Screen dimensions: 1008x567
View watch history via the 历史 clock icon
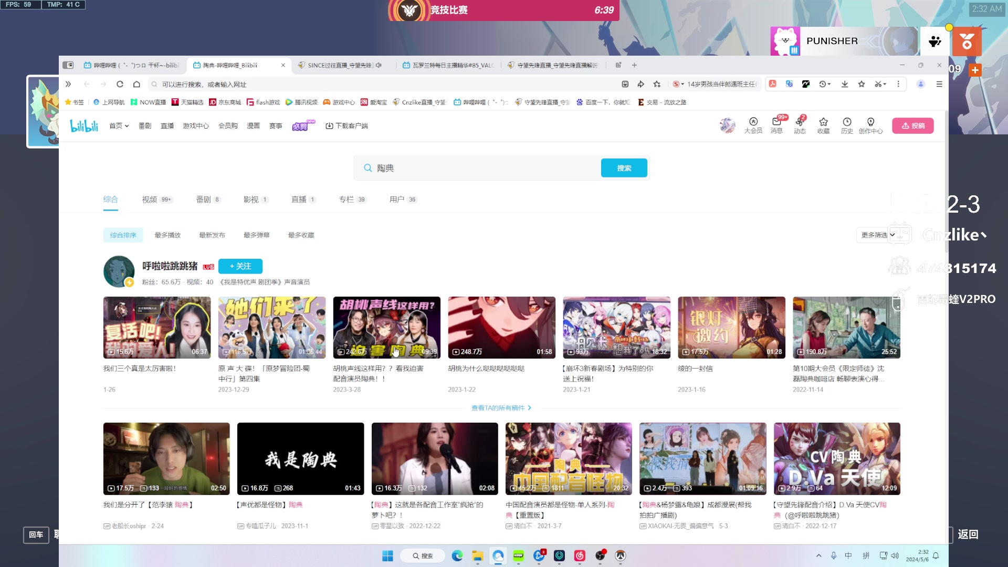[846, 125]
